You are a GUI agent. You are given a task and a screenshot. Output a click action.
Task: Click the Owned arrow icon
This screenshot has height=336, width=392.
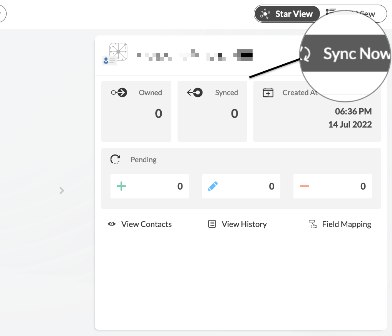click(119, 92)
